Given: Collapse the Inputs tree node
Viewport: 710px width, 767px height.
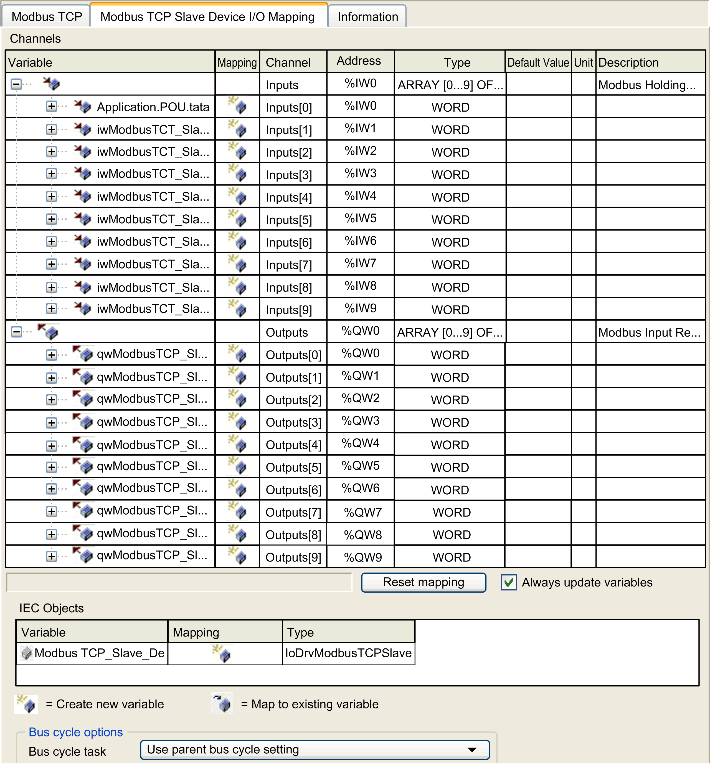Looking at the screenshot, I should pos(16,84).
